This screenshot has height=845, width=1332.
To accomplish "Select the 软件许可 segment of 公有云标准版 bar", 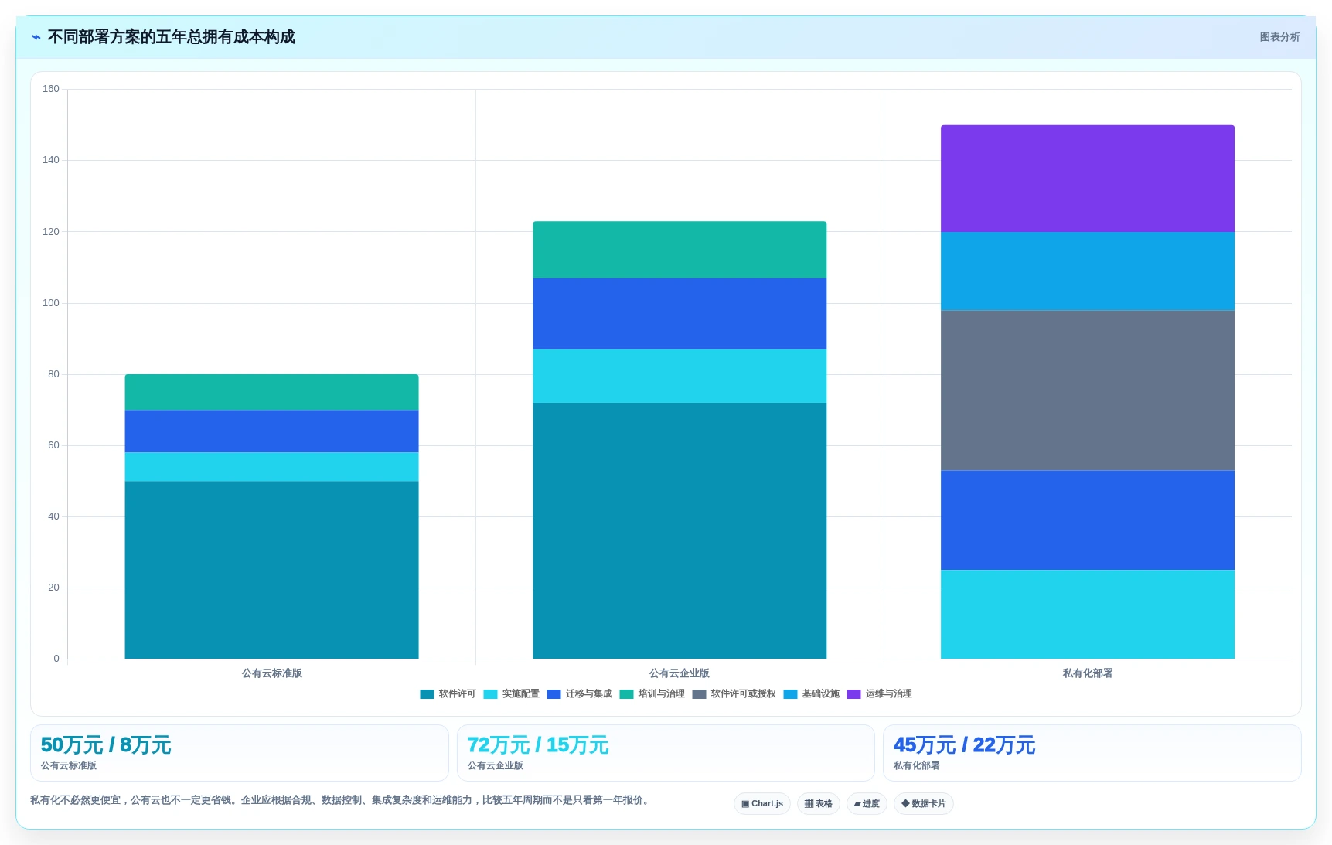I will pos(271,570).
